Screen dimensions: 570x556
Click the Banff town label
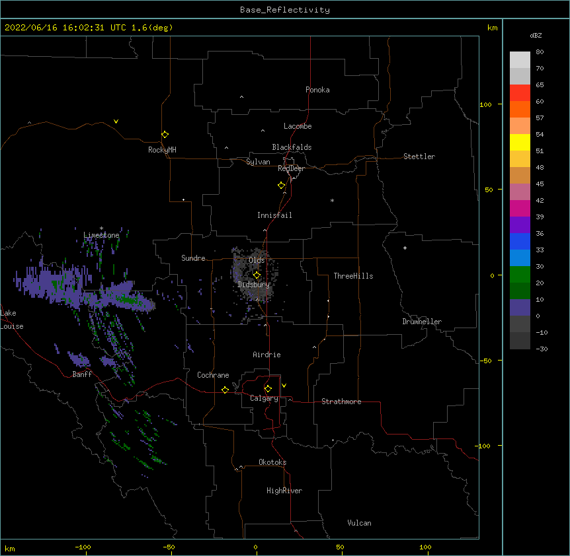(x=82, y=374)
